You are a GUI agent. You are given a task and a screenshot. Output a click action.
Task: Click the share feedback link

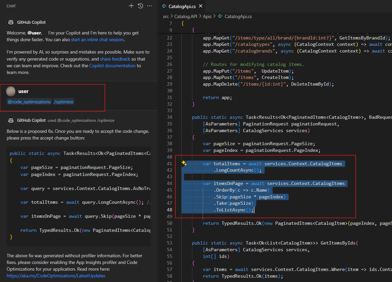(x=115, y=59)
